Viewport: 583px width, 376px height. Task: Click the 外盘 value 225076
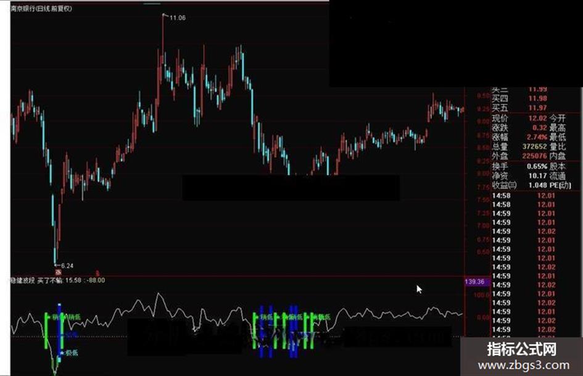tap(535, 156)
